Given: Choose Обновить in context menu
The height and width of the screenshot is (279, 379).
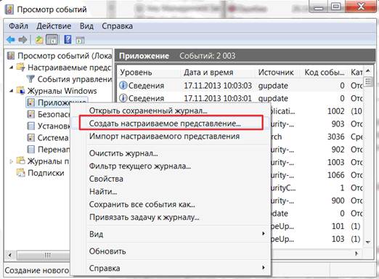Looking at the screenshot, I should coord(171,251).
